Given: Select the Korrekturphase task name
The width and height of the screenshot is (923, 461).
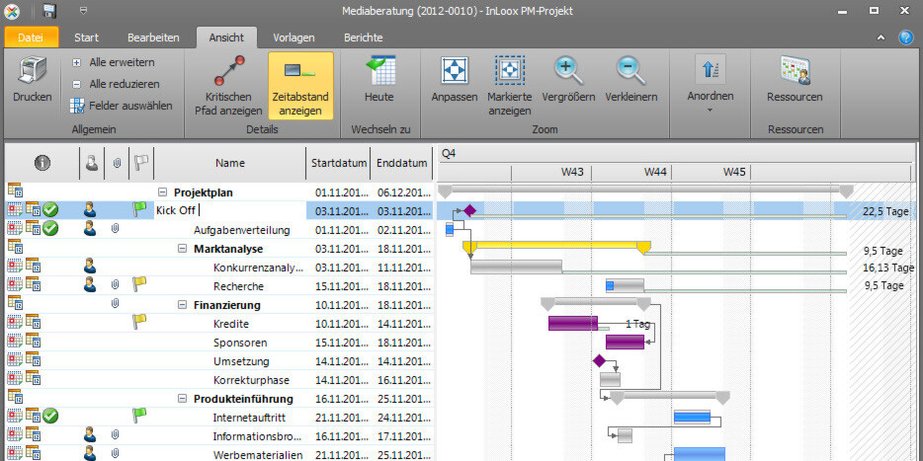Looking at the screenshot, I should [251, 380].
